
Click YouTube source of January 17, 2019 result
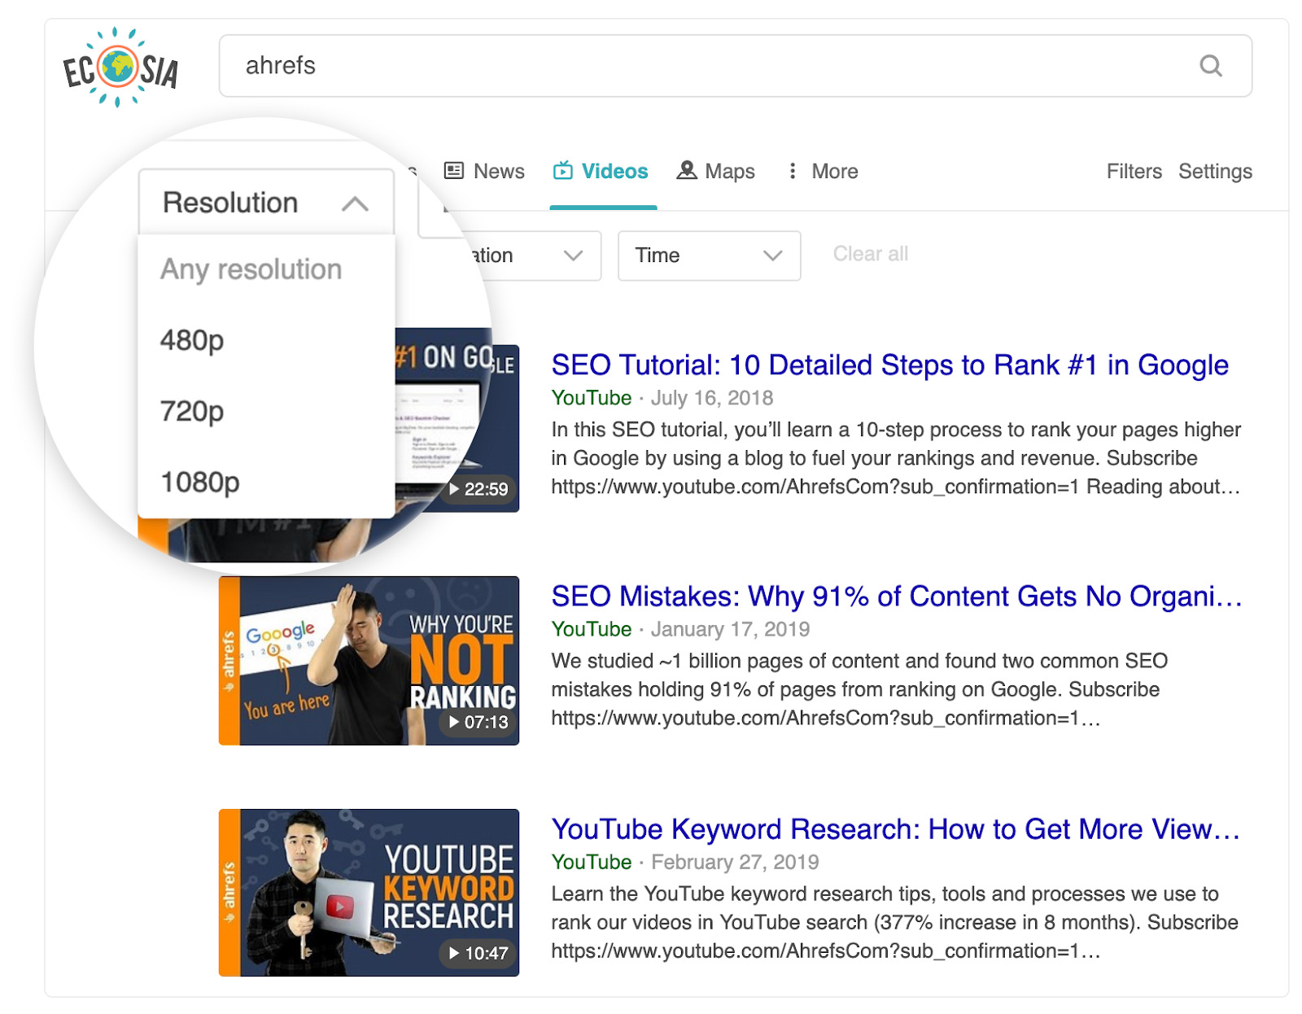[x=591, y=629]
